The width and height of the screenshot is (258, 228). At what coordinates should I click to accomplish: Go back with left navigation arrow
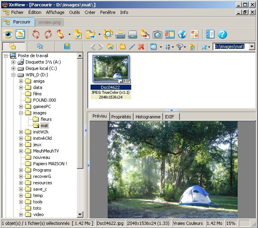(93, 47)
